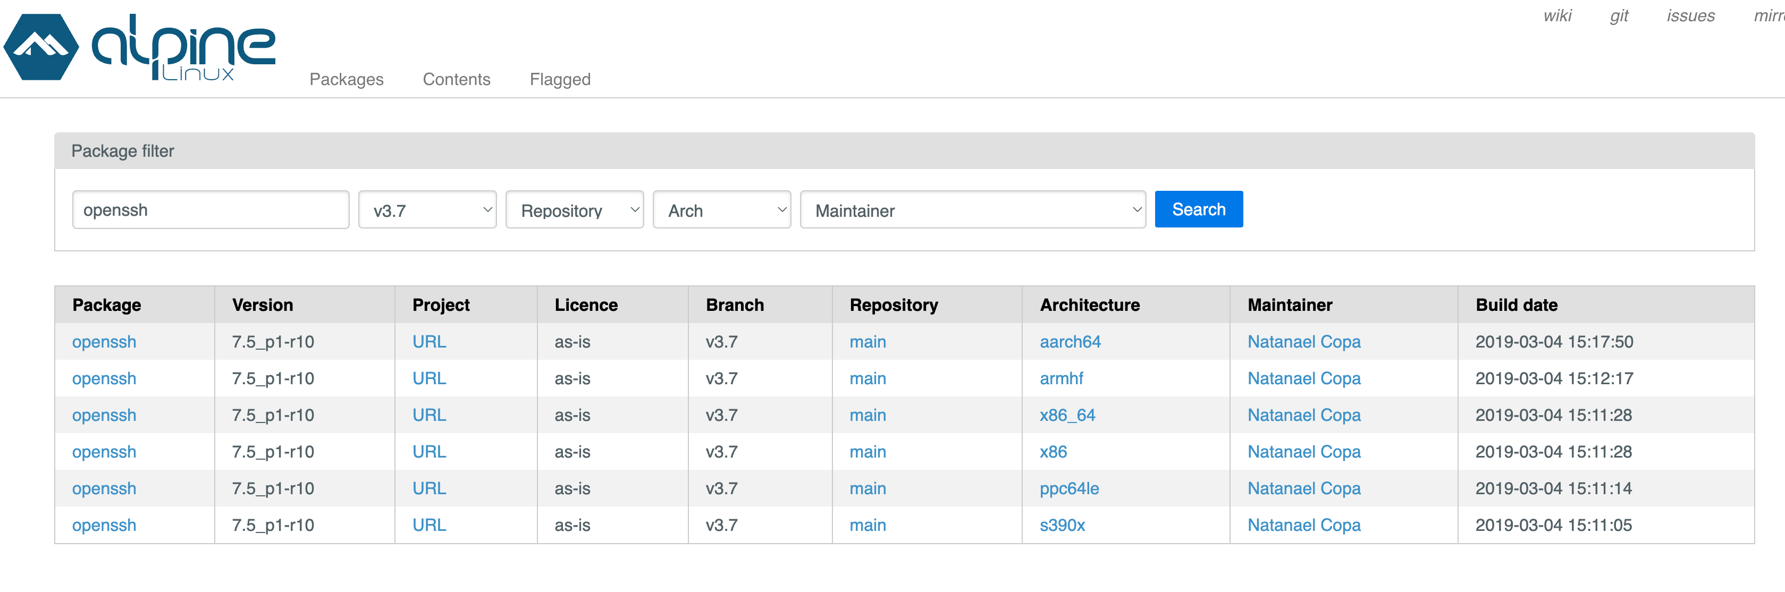Click Project URL in armhf row
The image size is (1785, 592).
pyautogui.click(x=429, y=379)
